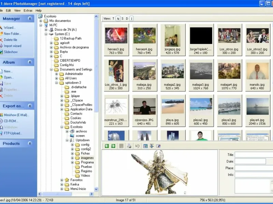Expand the Products panel section
Viewport: 273px width, 204px height.
[x=30, y=143]
